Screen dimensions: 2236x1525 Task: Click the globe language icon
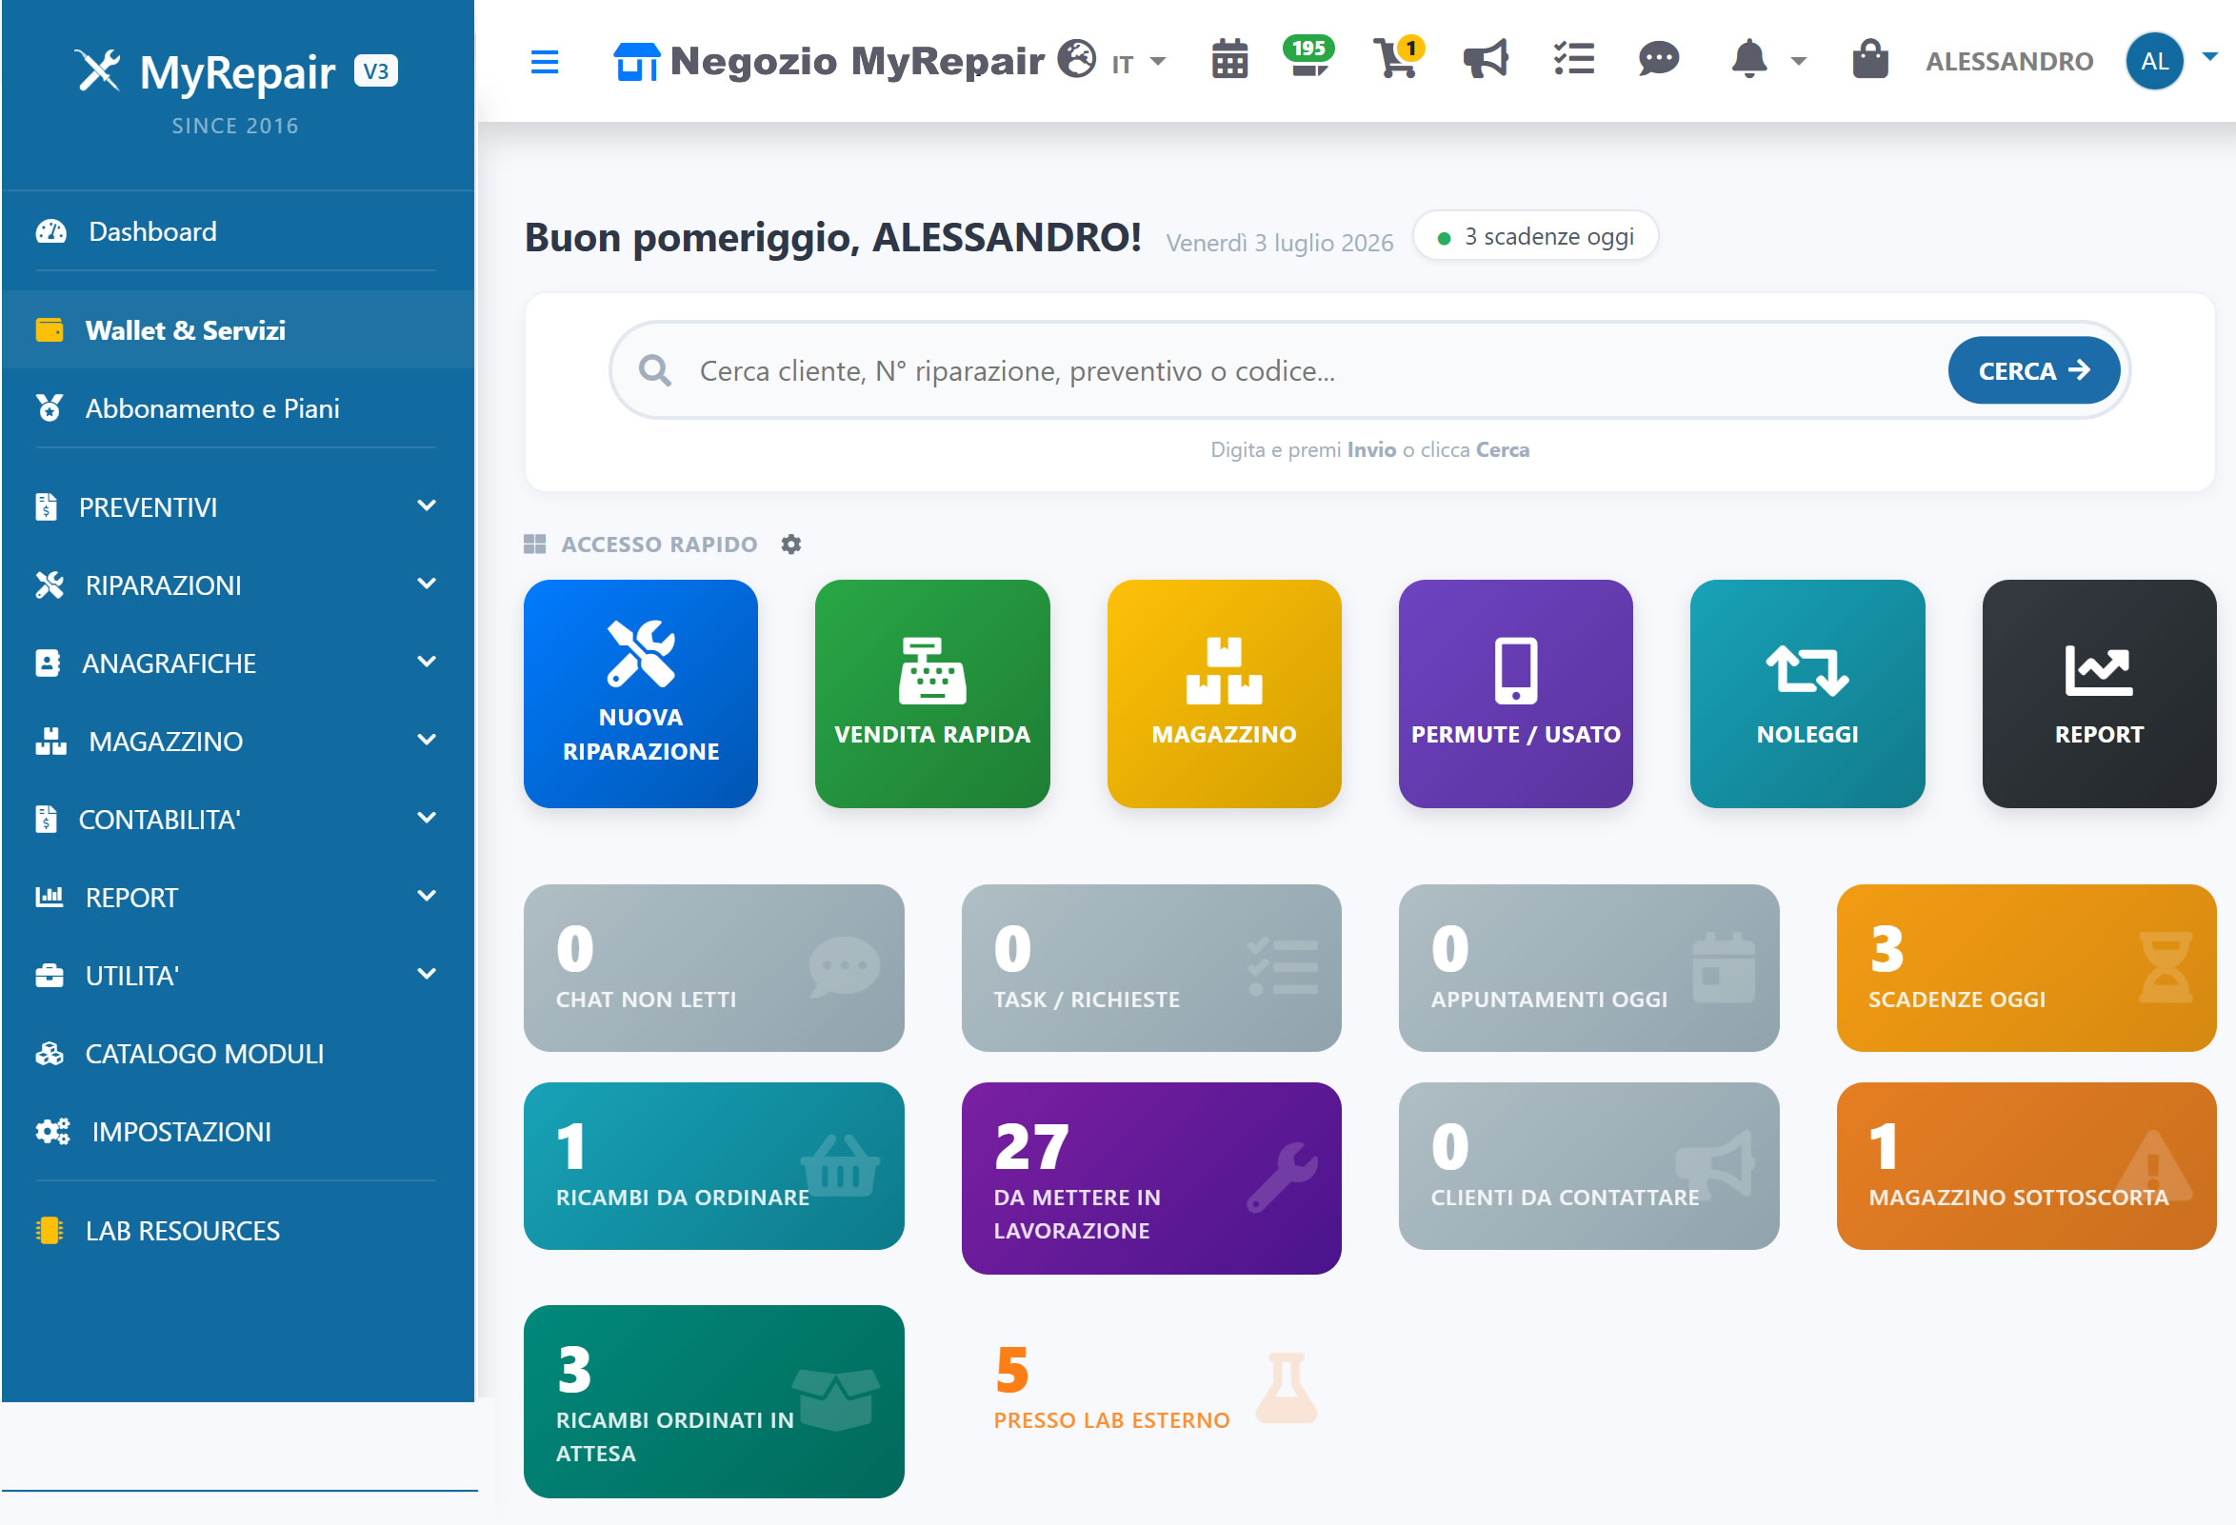(1077, 58)
